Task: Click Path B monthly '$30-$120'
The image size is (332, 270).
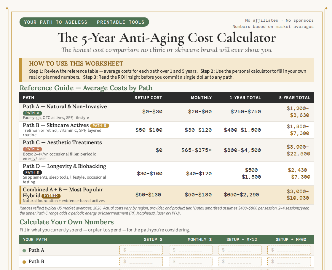Action: tap(198, 130)
